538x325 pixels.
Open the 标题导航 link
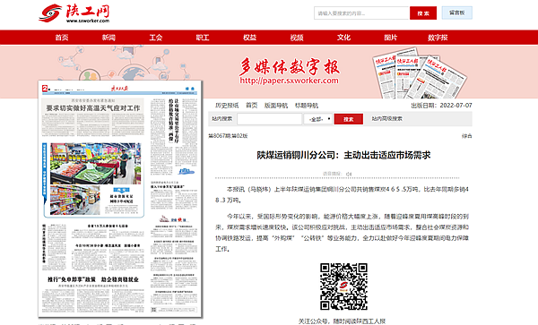tap(307, 106)
